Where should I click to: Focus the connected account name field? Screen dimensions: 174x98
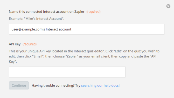click(x=87, y=29)
